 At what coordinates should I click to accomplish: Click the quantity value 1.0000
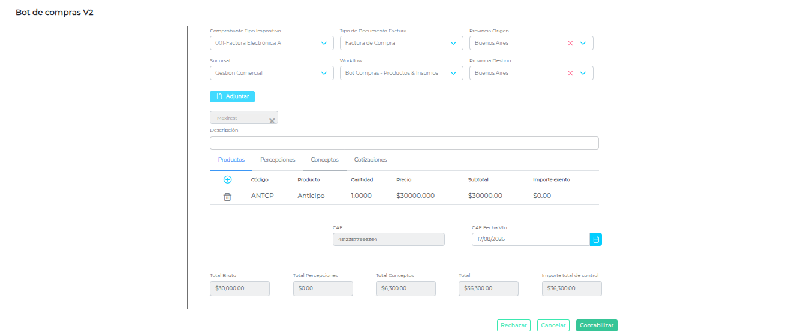pos(362,196)
